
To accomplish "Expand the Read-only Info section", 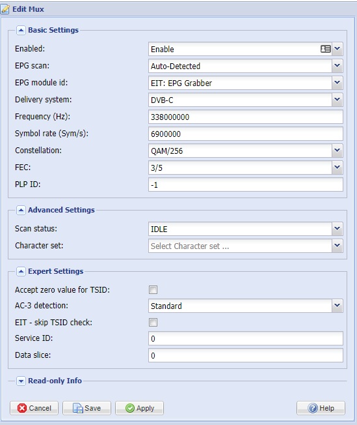I will tap(21, 381).
